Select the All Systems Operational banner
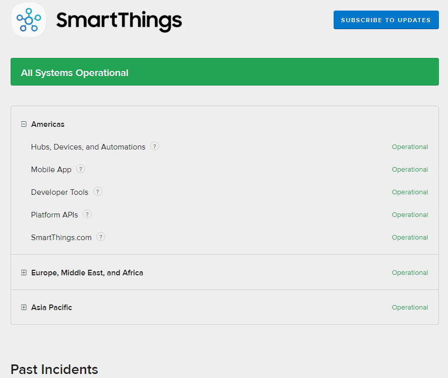Screen dimensions: 448x378 tap(225, 72)
